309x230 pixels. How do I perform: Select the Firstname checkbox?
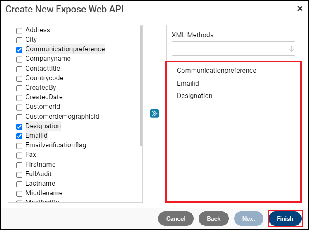pyautogui.click(x=19, y=165)
